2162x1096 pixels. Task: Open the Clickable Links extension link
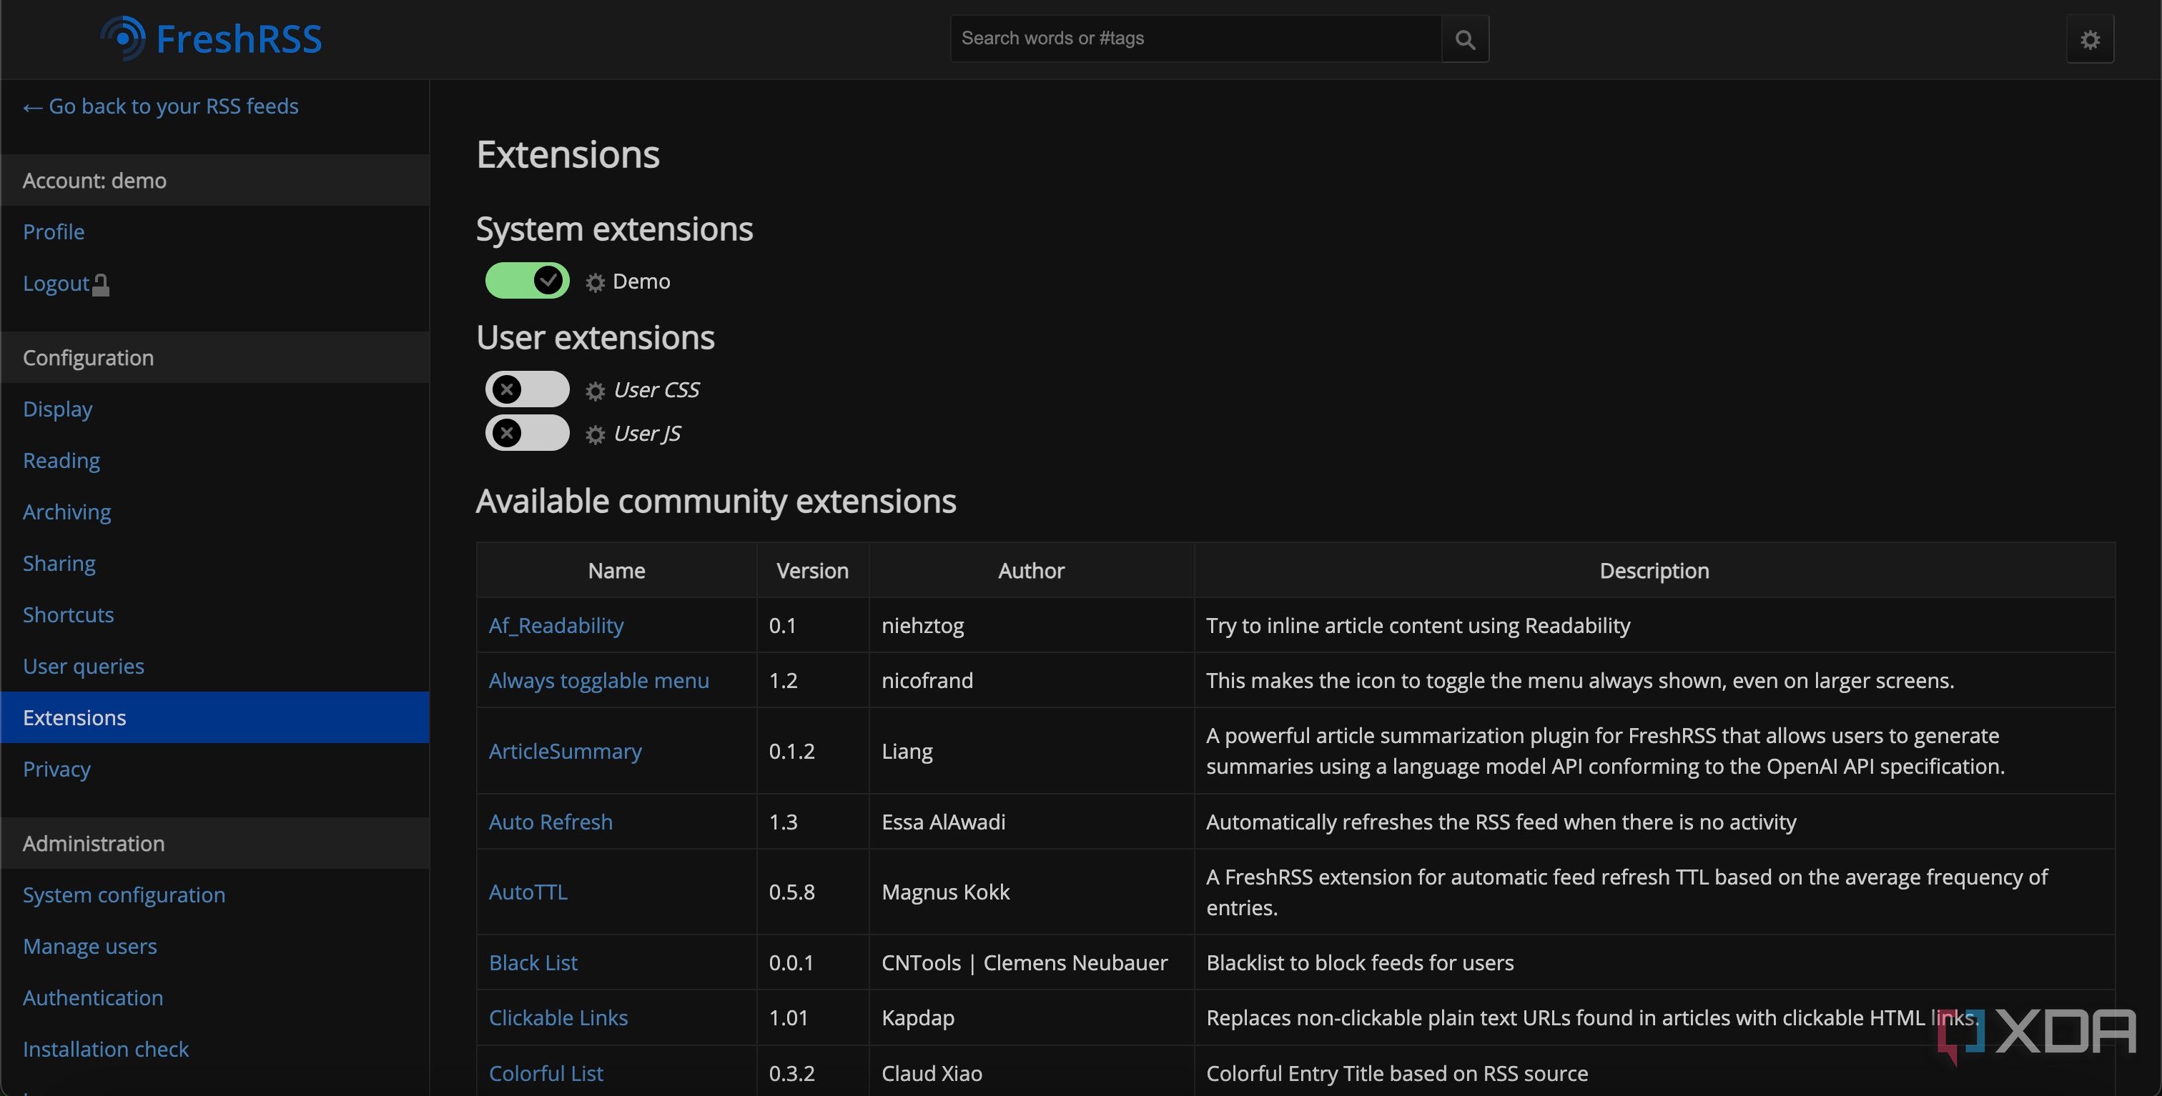point(557,1018)
